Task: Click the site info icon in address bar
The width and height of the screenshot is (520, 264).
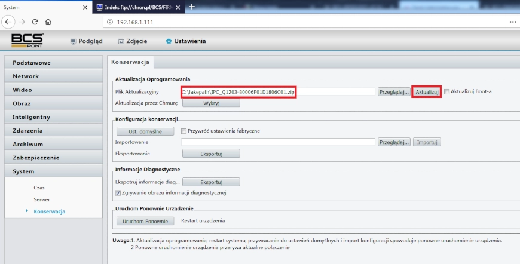Action: (x=110, y=22)
